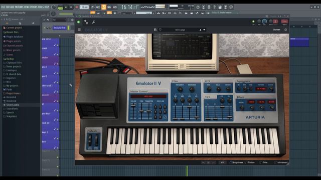Open the FILE menu
Viewport: 321px width, 180px height.
tap(3, 7)
